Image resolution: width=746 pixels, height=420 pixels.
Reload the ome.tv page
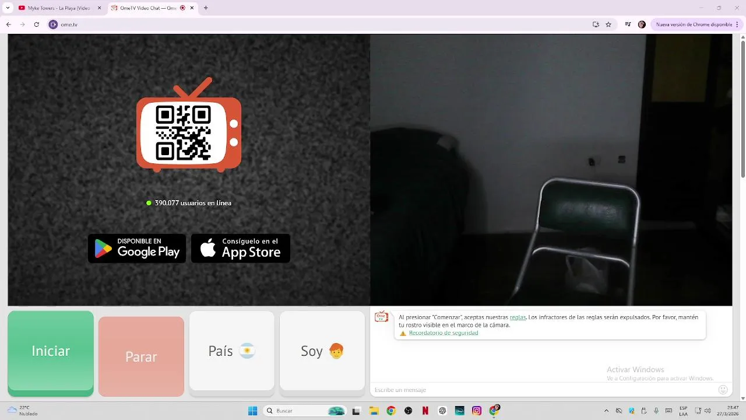[36, 24]
